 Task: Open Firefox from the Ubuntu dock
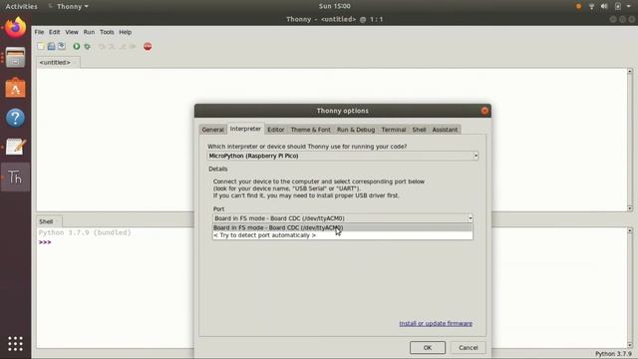pyautogui.click(x=16, y=28)
